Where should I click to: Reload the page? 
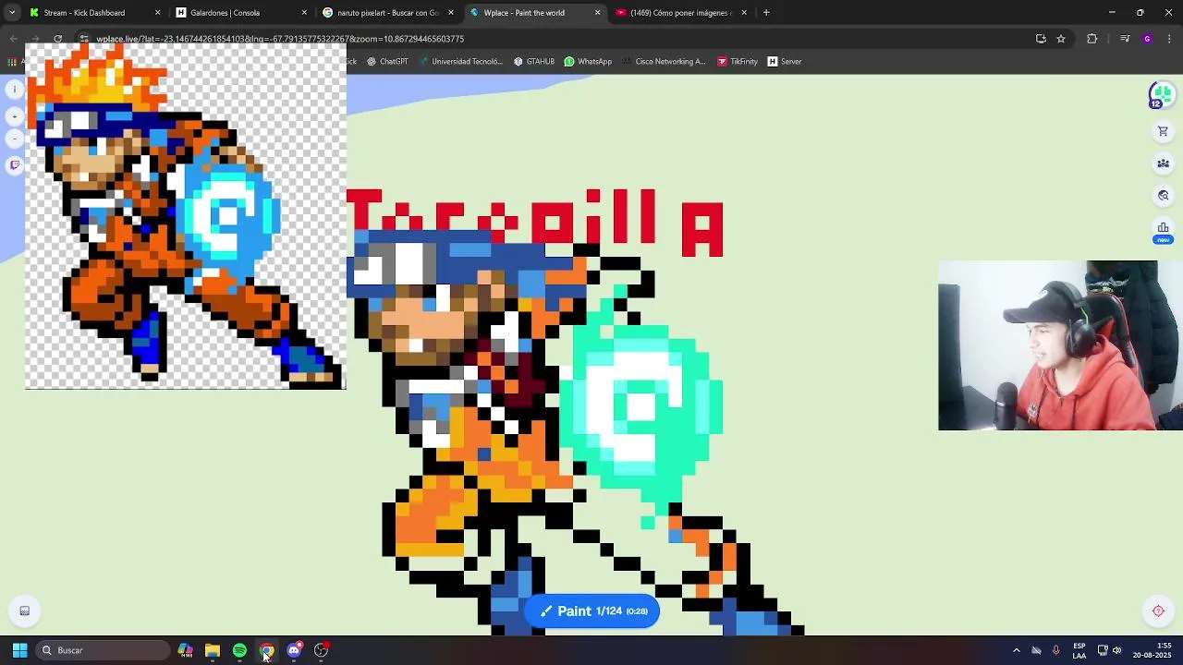pyautogui.click(x=57, y=39)
